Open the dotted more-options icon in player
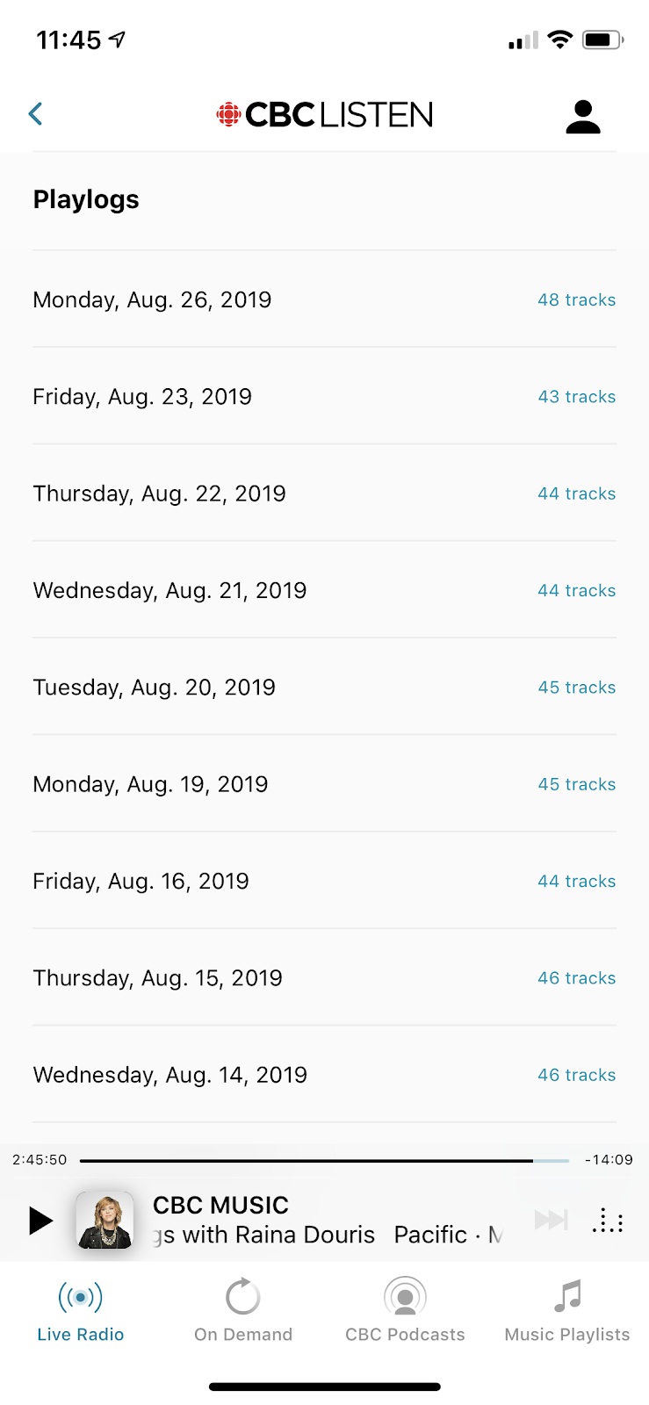The width and height of the screenshot is (649, 1405). click(608, 1221)
